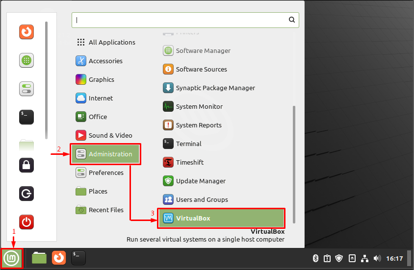The image size is (414, 270).
Task: Open the sound volume tray icon
Action: (x=377, y=258)
